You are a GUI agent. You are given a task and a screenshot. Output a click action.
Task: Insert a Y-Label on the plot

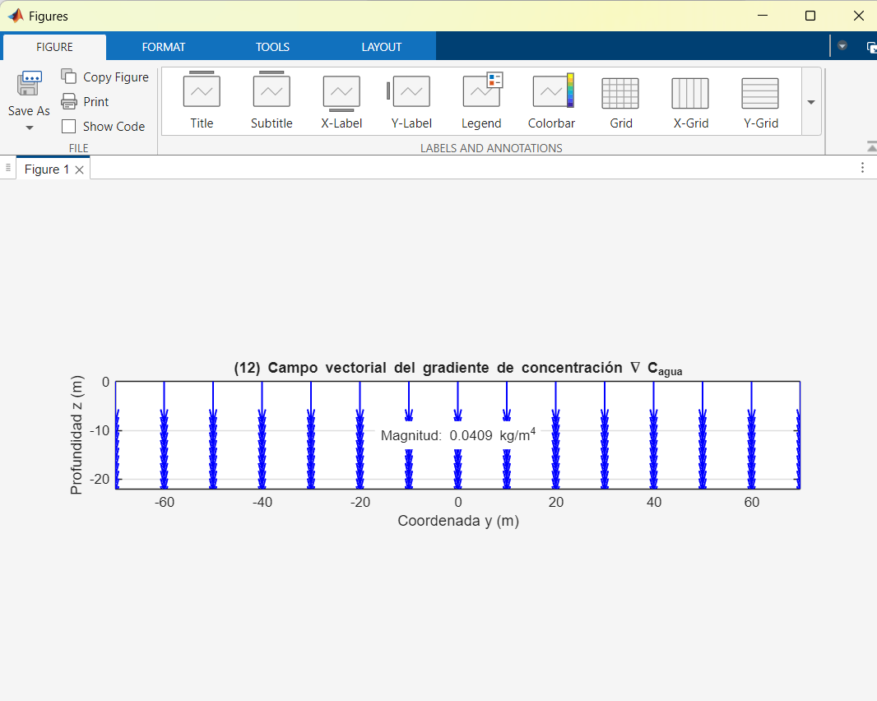pyautogui.click(x=411, y=92)
